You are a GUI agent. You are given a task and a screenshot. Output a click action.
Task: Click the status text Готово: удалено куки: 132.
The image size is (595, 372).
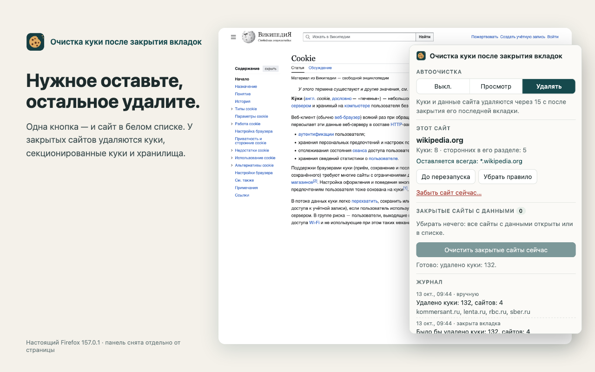456,265
